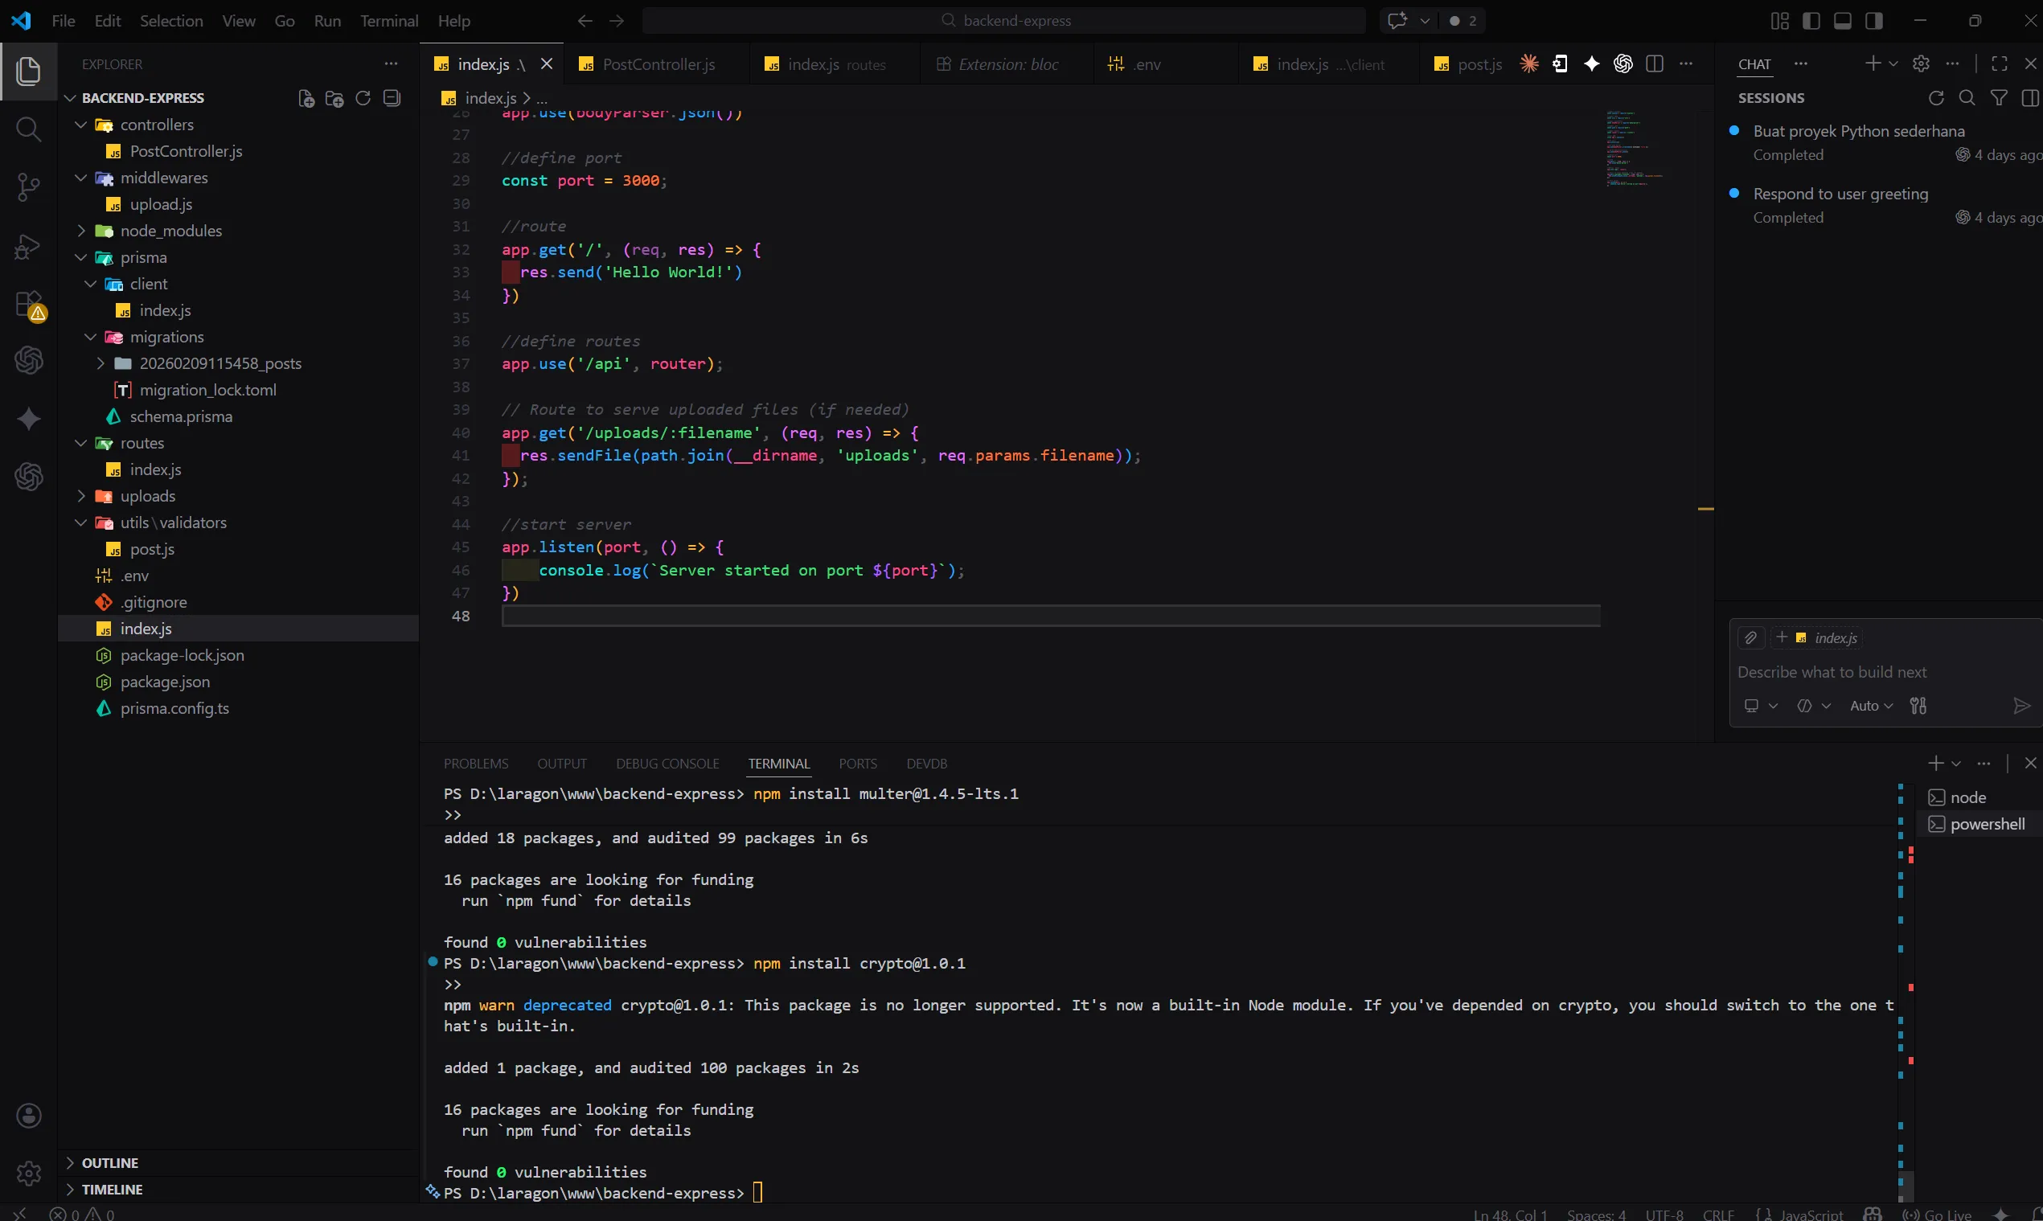The width and height of the screenshot is (2043, 1221).
Task: Maximize the chat panel
Action: [x=2000, y=64]
